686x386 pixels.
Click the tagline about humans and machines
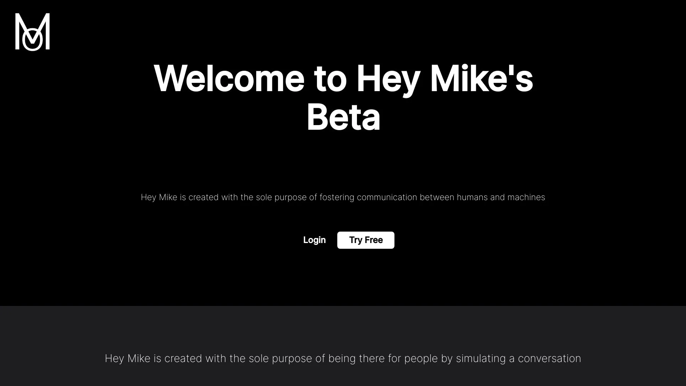pyautogui.click(x=343, y=197)
